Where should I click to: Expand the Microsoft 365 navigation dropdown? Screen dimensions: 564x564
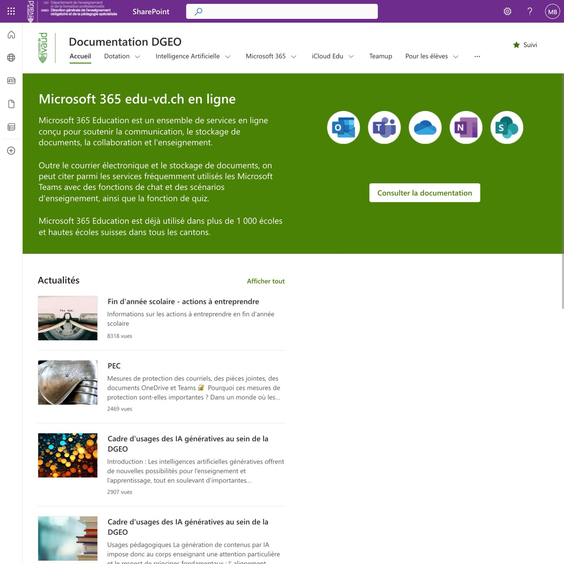click(294, 57)
